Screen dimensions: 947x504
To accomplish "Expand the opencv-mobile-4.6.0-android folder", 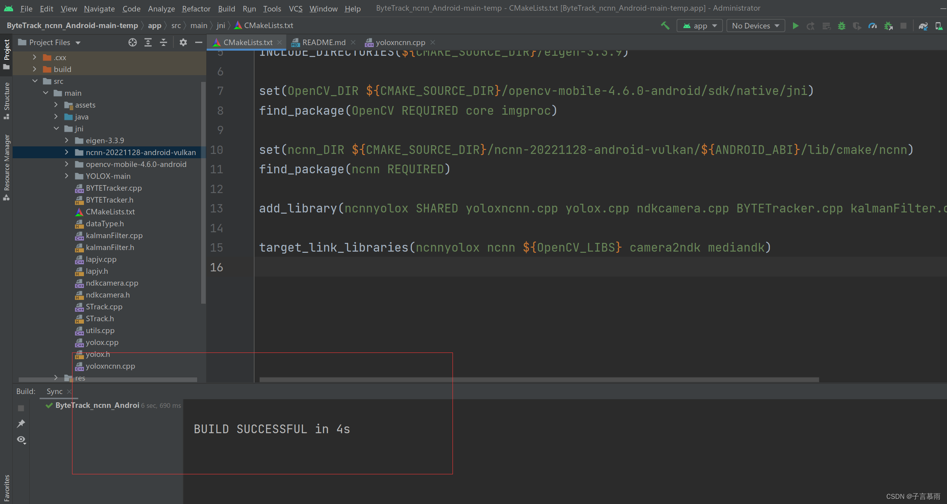I will [67, 164].
